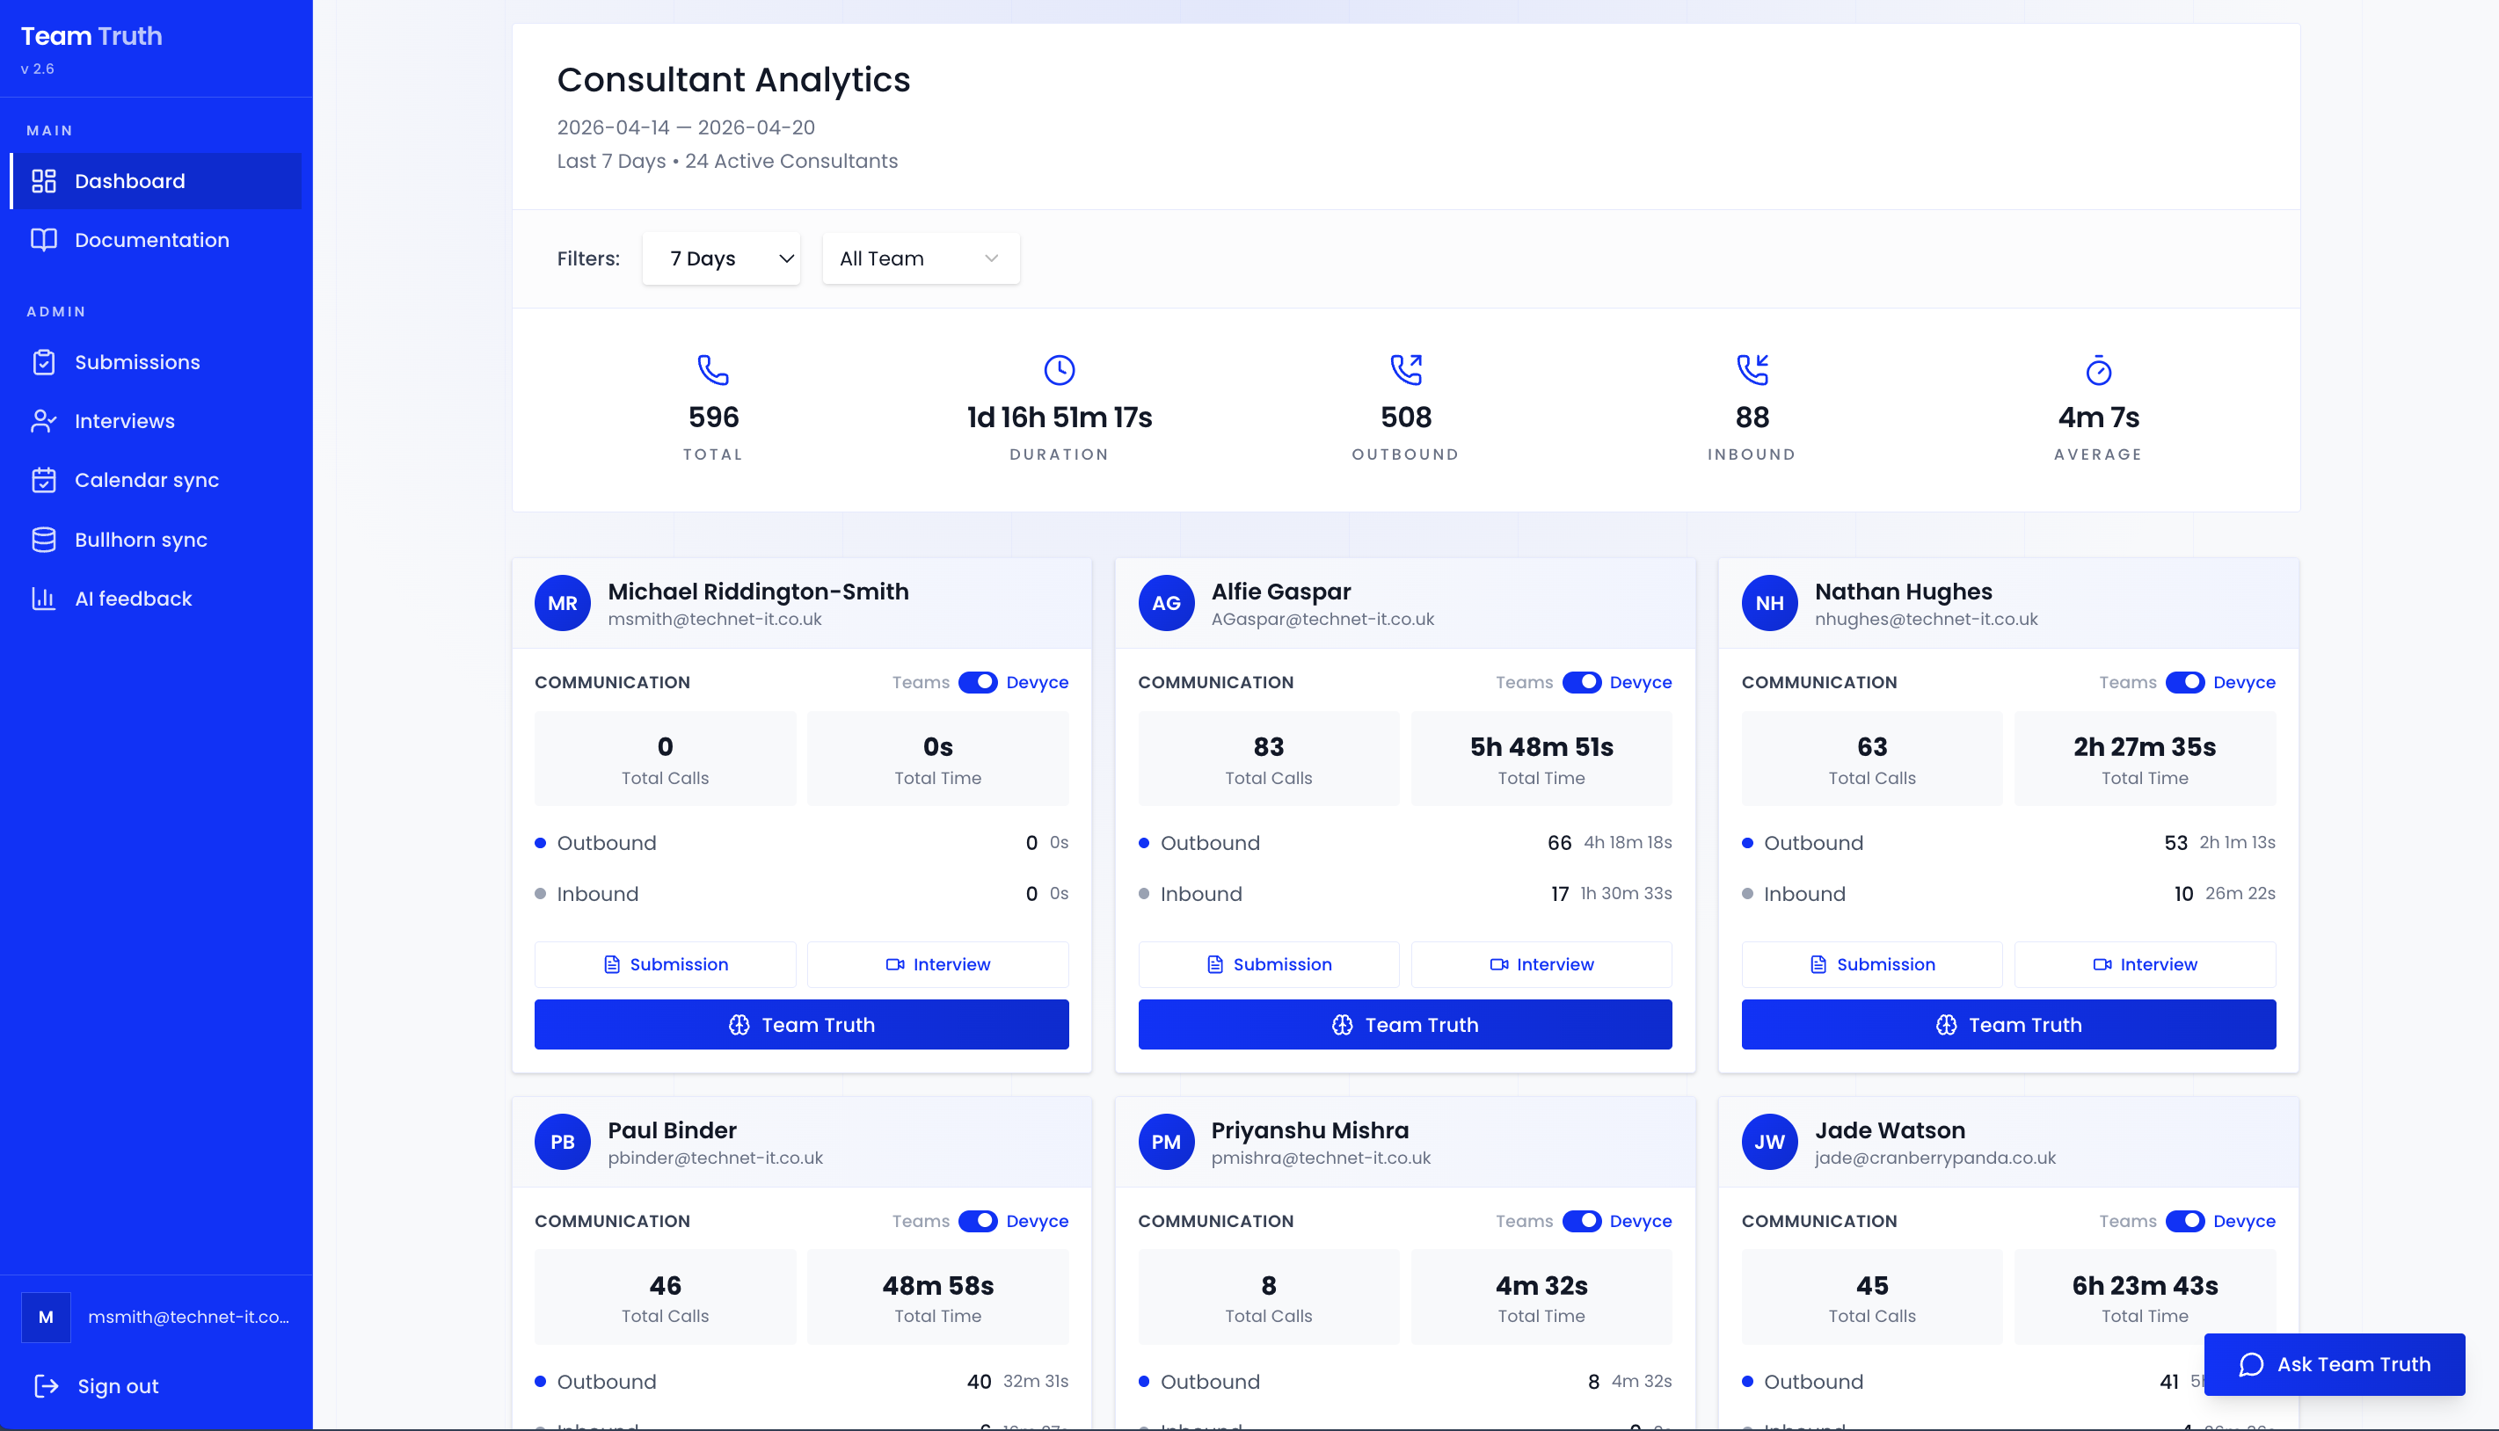Open Submission for Alfie Gaspar

point(1268,964)
